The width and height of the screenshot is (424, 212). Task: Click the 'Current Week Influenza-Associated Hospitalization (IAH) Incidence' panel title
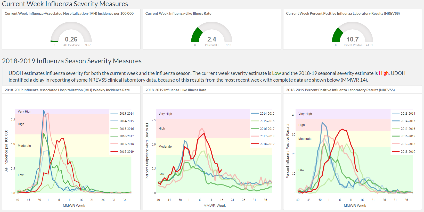[69, 13]
